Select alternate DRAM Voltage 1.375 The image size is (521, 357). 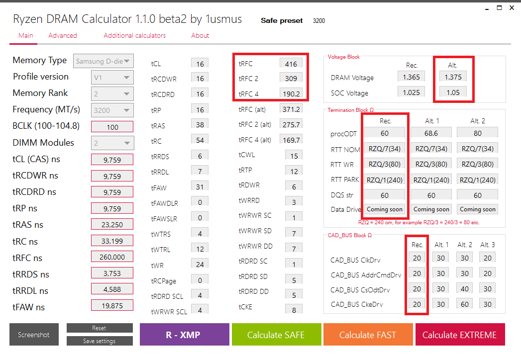point(453,77)
